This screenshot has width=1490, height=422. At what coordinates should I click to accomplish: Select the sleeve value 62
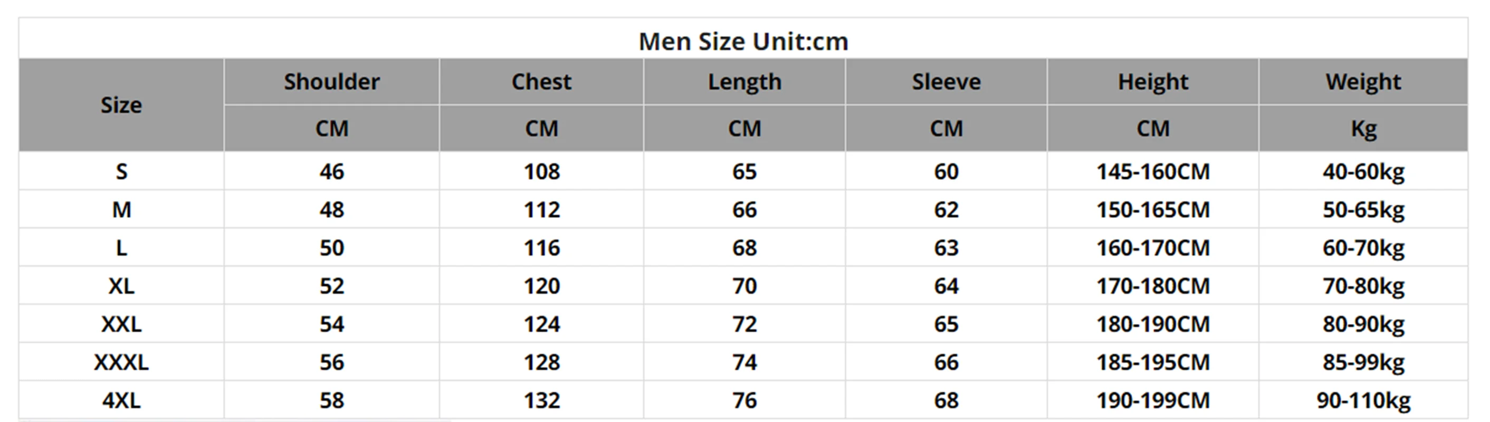947,210
